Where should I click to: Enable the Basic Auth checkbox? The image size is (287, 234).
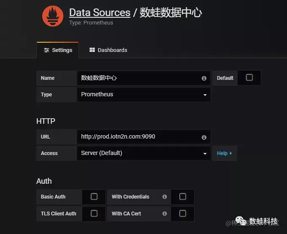(94, 196)
